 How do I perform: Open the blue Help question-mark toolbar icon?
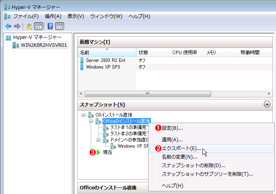click(x=50, y=26)
